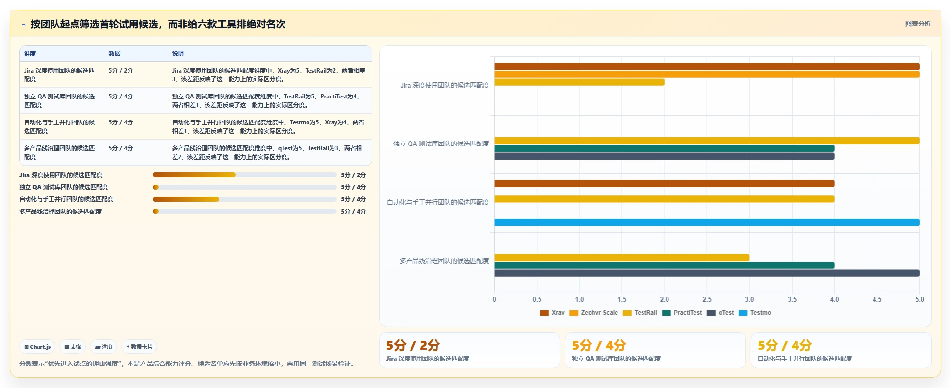
Task: Select the 自动化与手工并行团队 table row name
Action: (x=59, y=127)
